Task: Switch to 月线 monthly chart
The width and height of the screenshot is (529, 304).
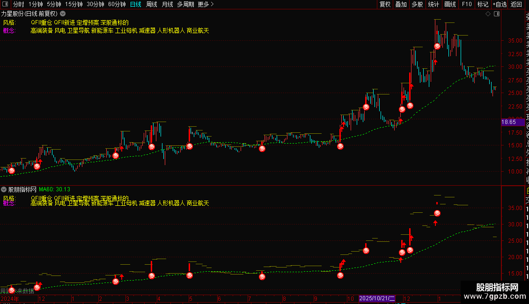Action: click(167, 4)
